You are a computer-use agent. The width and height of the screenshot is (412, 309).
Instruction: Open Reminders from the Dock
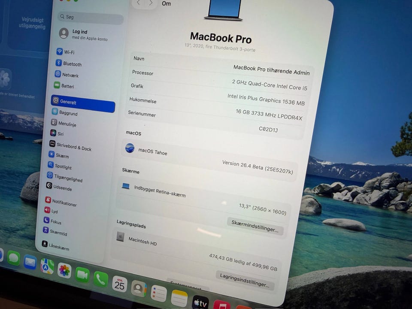click(x=159, y=293)
